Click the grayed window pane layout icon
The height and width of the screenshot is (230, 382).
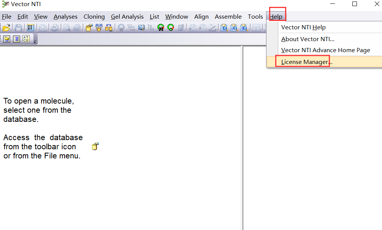(256, 27)
